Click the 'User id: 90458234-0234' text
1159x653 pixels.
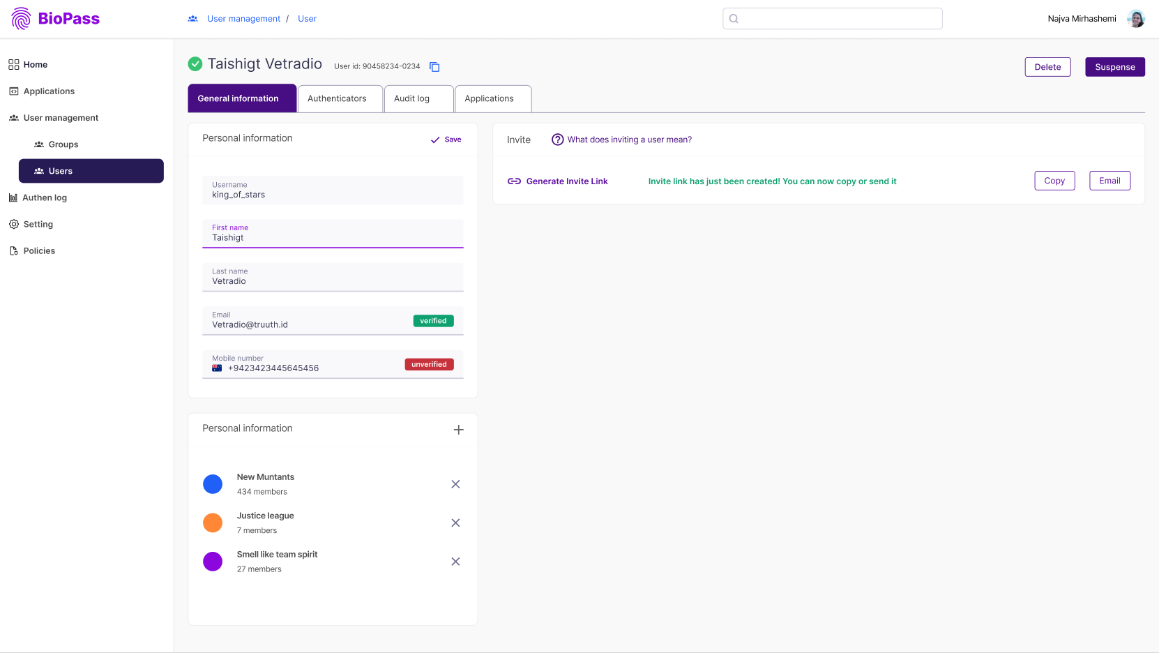(377, 66)
